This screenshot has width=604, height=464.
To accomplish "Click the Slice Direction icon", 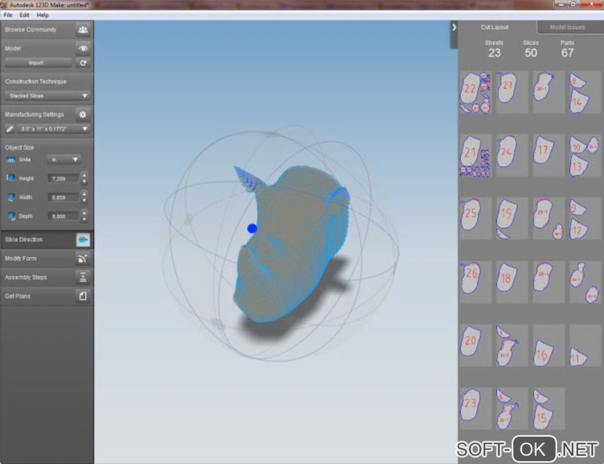I will [x=83, y=240].
